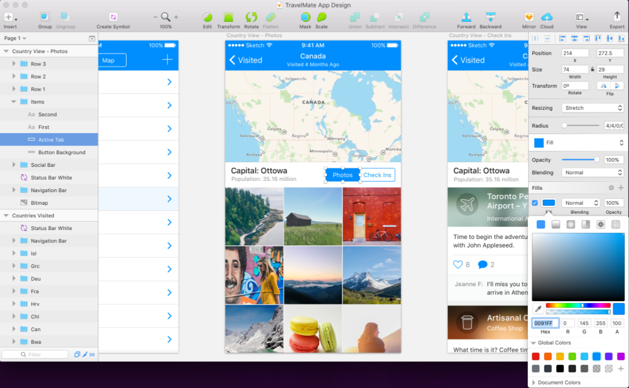Align the layer to the bottom edge
Viewport: 629px width, 388px height.
621,38
